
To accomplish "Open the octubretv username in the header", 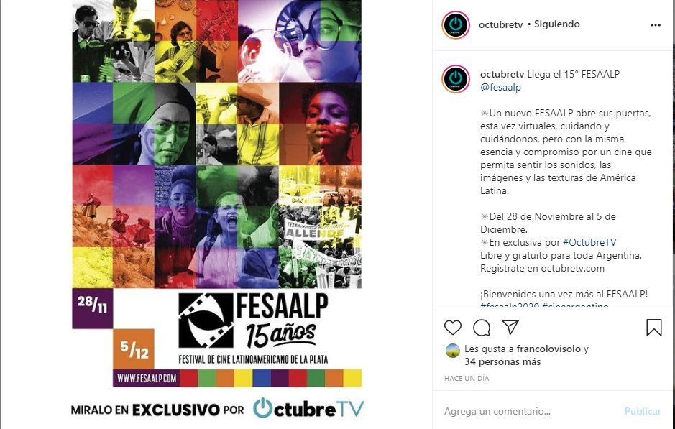I will (500, 24).
